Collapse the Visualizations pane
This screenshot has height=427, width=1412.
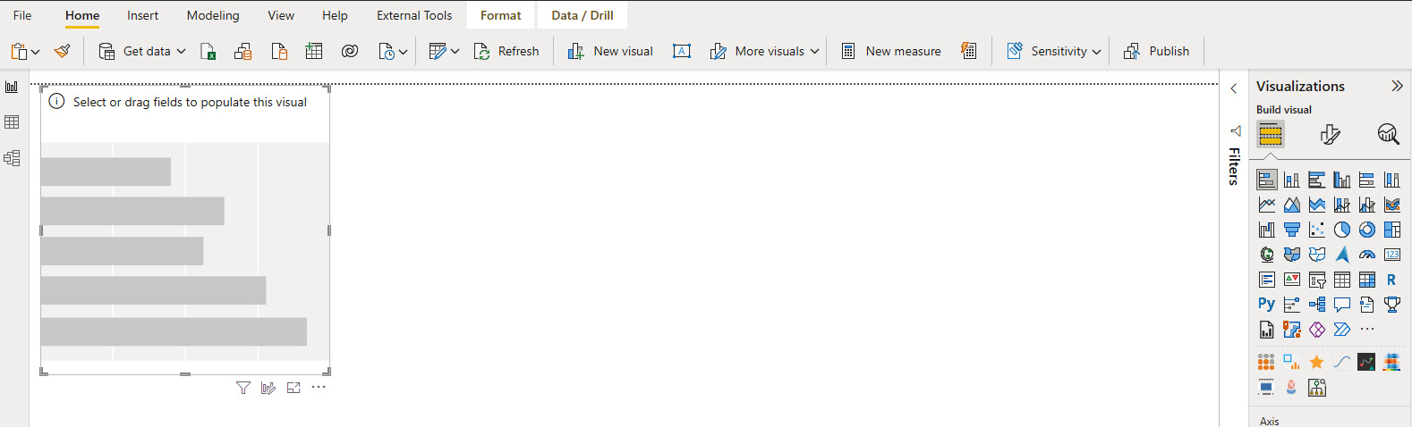pyautogui.click(x=1397, y=86)
